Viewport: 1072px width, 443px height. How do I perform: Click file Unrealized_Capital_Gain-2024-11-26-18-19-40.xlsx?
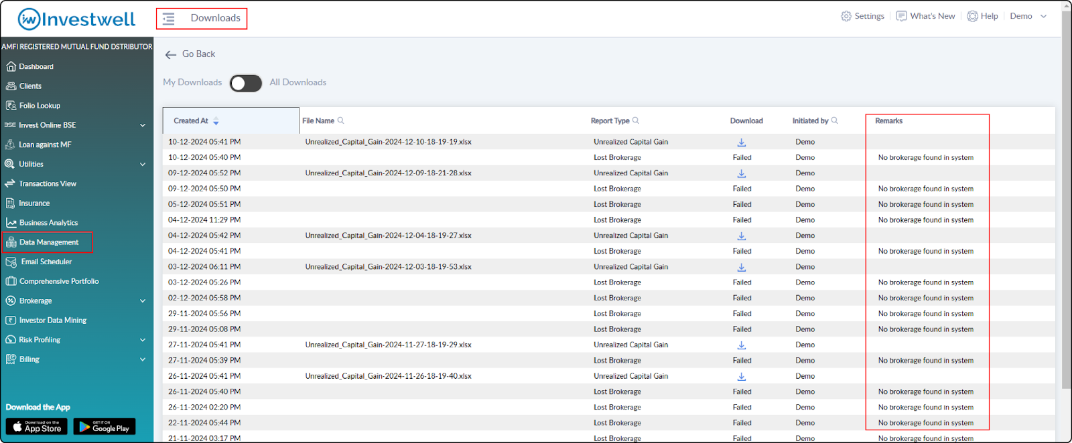(x=389, y=376)
